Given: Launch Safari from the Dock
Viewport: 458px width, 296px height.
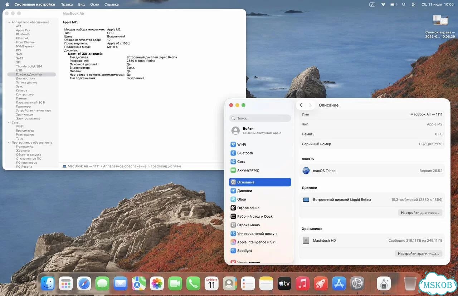Looking at the screenshot, I should click(84, 284).
